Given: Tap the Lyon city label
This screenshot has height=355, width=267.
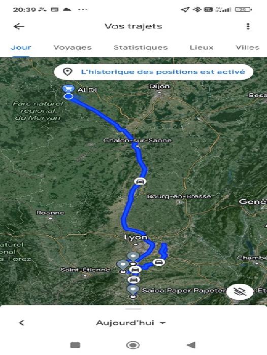Looking at the screenshot, I should pos(136,237).
